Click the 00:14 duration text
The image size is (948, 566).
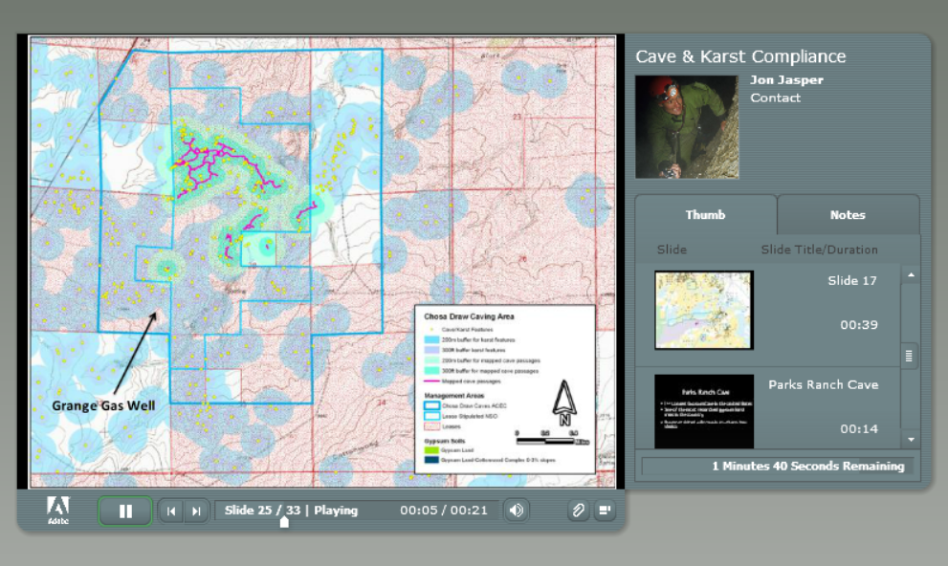tap(858, 429)
